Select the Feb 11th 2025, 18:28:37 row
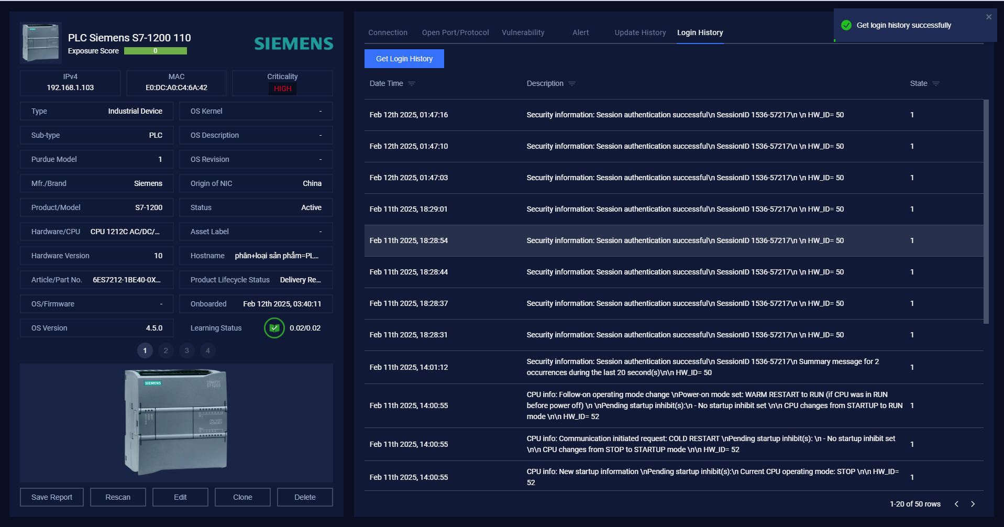This screenshot has height=527, width=1004. (x=674, y=303)
